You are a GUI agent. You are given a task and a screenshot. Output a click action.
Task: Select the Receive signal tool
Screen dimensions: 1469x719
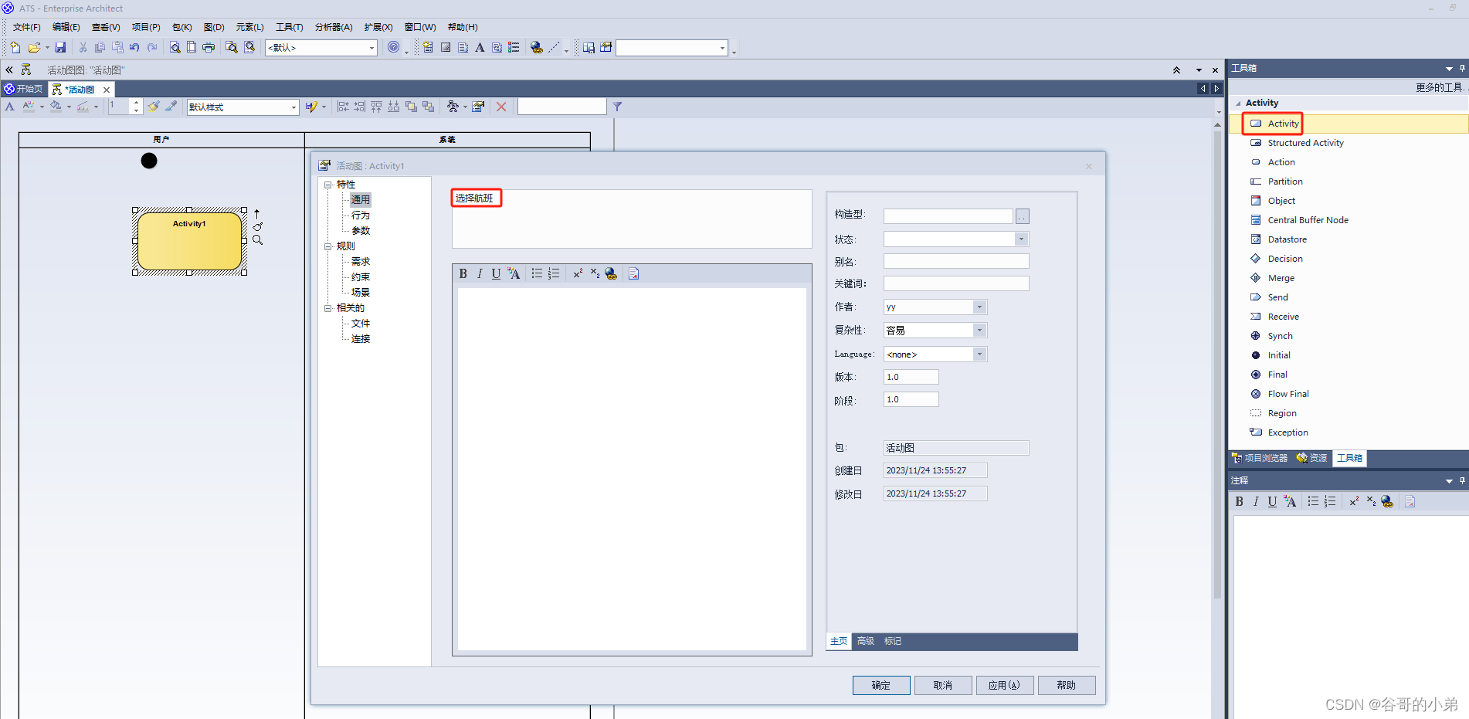[1282, 317]
